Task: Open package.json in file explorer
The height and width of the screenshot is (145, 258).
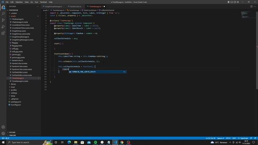Action: [24, 102]
